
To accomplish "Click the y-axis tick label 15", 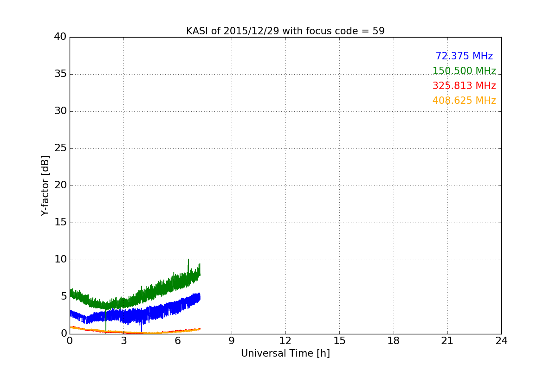I will (60, 223).
